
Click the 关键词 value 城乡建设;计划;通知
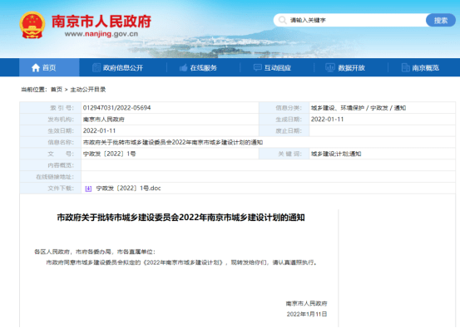[x=336, y=154]
